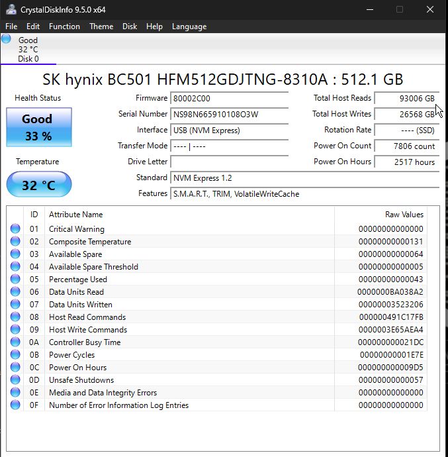Click the Good 33 % health status button
448x457 pixels.
coord(39,127)
